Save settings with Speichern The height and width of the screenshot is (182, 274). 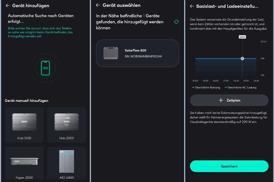point(229,166)
